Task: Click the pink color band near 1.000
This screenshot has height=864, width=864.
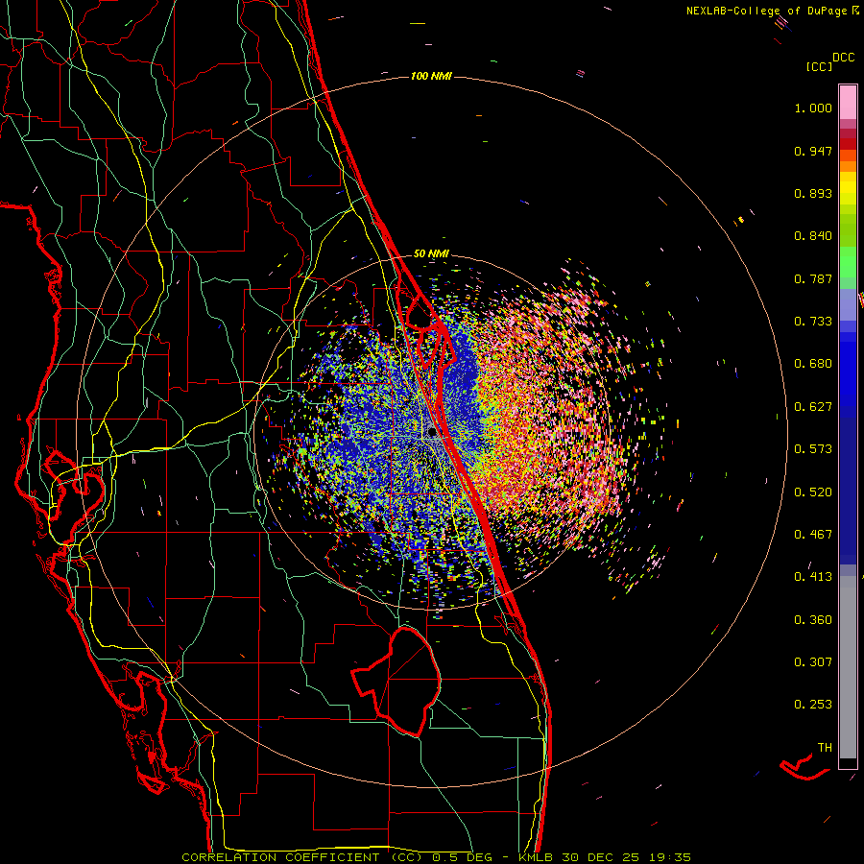Action: coord(848,103)
